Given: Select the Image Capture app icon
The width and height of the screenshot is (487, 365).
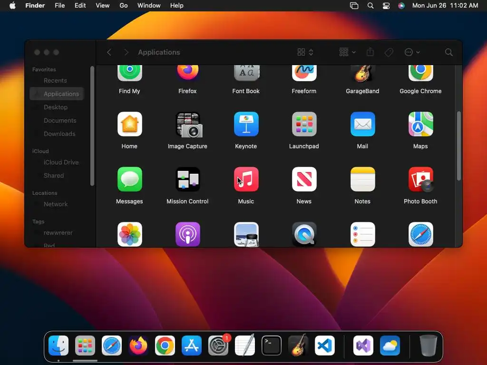Looking at the screenshot, I should 188,125.
